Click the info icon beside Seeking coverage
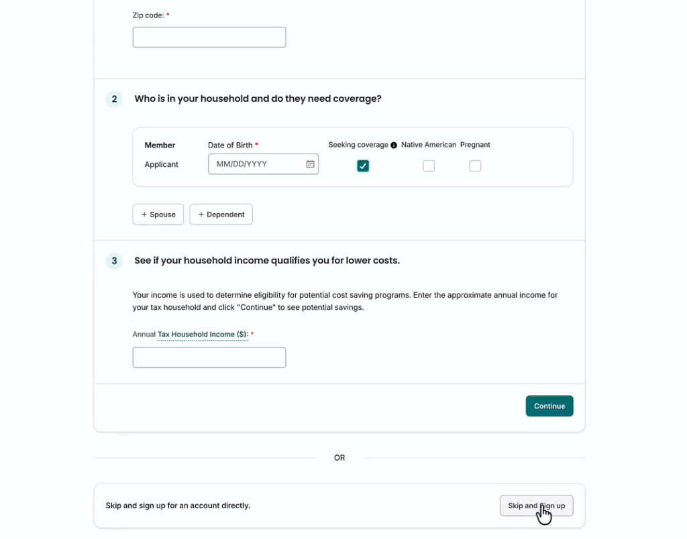This screenshot has width=687, height=539. pyautogui.click(x=394, y=145)
